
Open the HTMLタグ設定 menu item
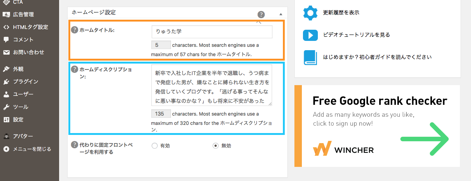[29, 27]
